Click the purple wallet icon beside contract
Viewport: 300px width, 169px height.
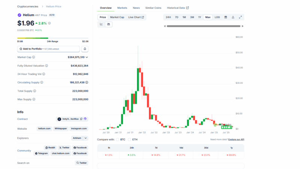[x=85, y=119]
